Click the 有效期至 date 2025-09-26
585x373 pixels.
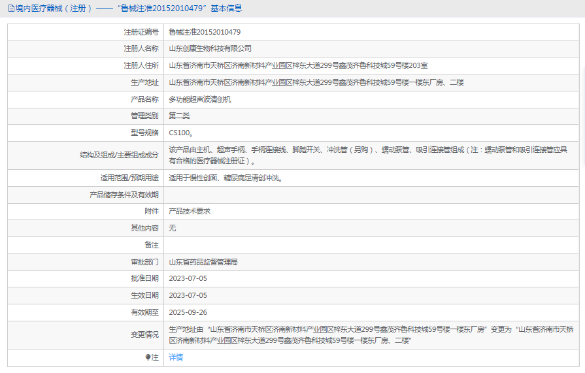coord(188,312)
